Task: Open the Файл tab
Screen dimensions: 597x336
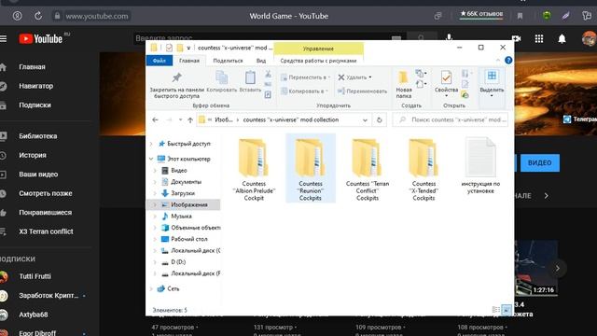Action: click(160, 61)
